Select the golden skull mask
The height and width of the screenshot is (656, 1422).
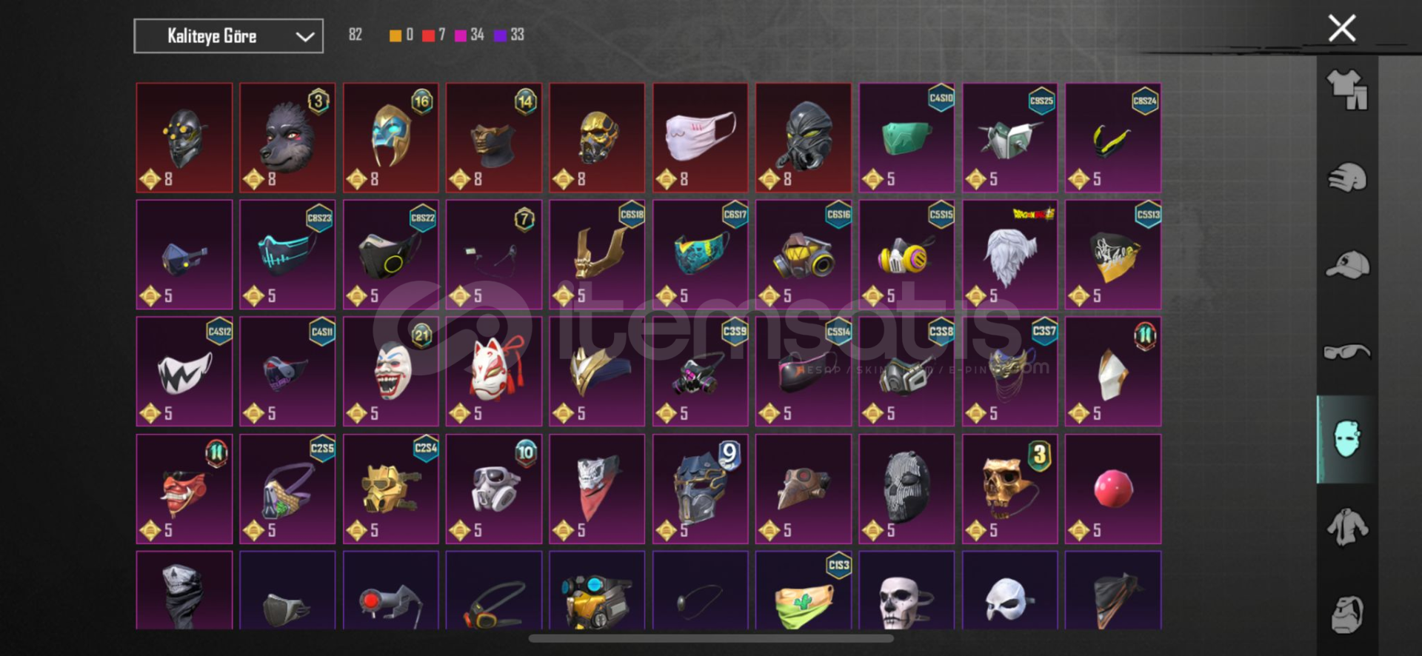click(x=1010, y=489)
